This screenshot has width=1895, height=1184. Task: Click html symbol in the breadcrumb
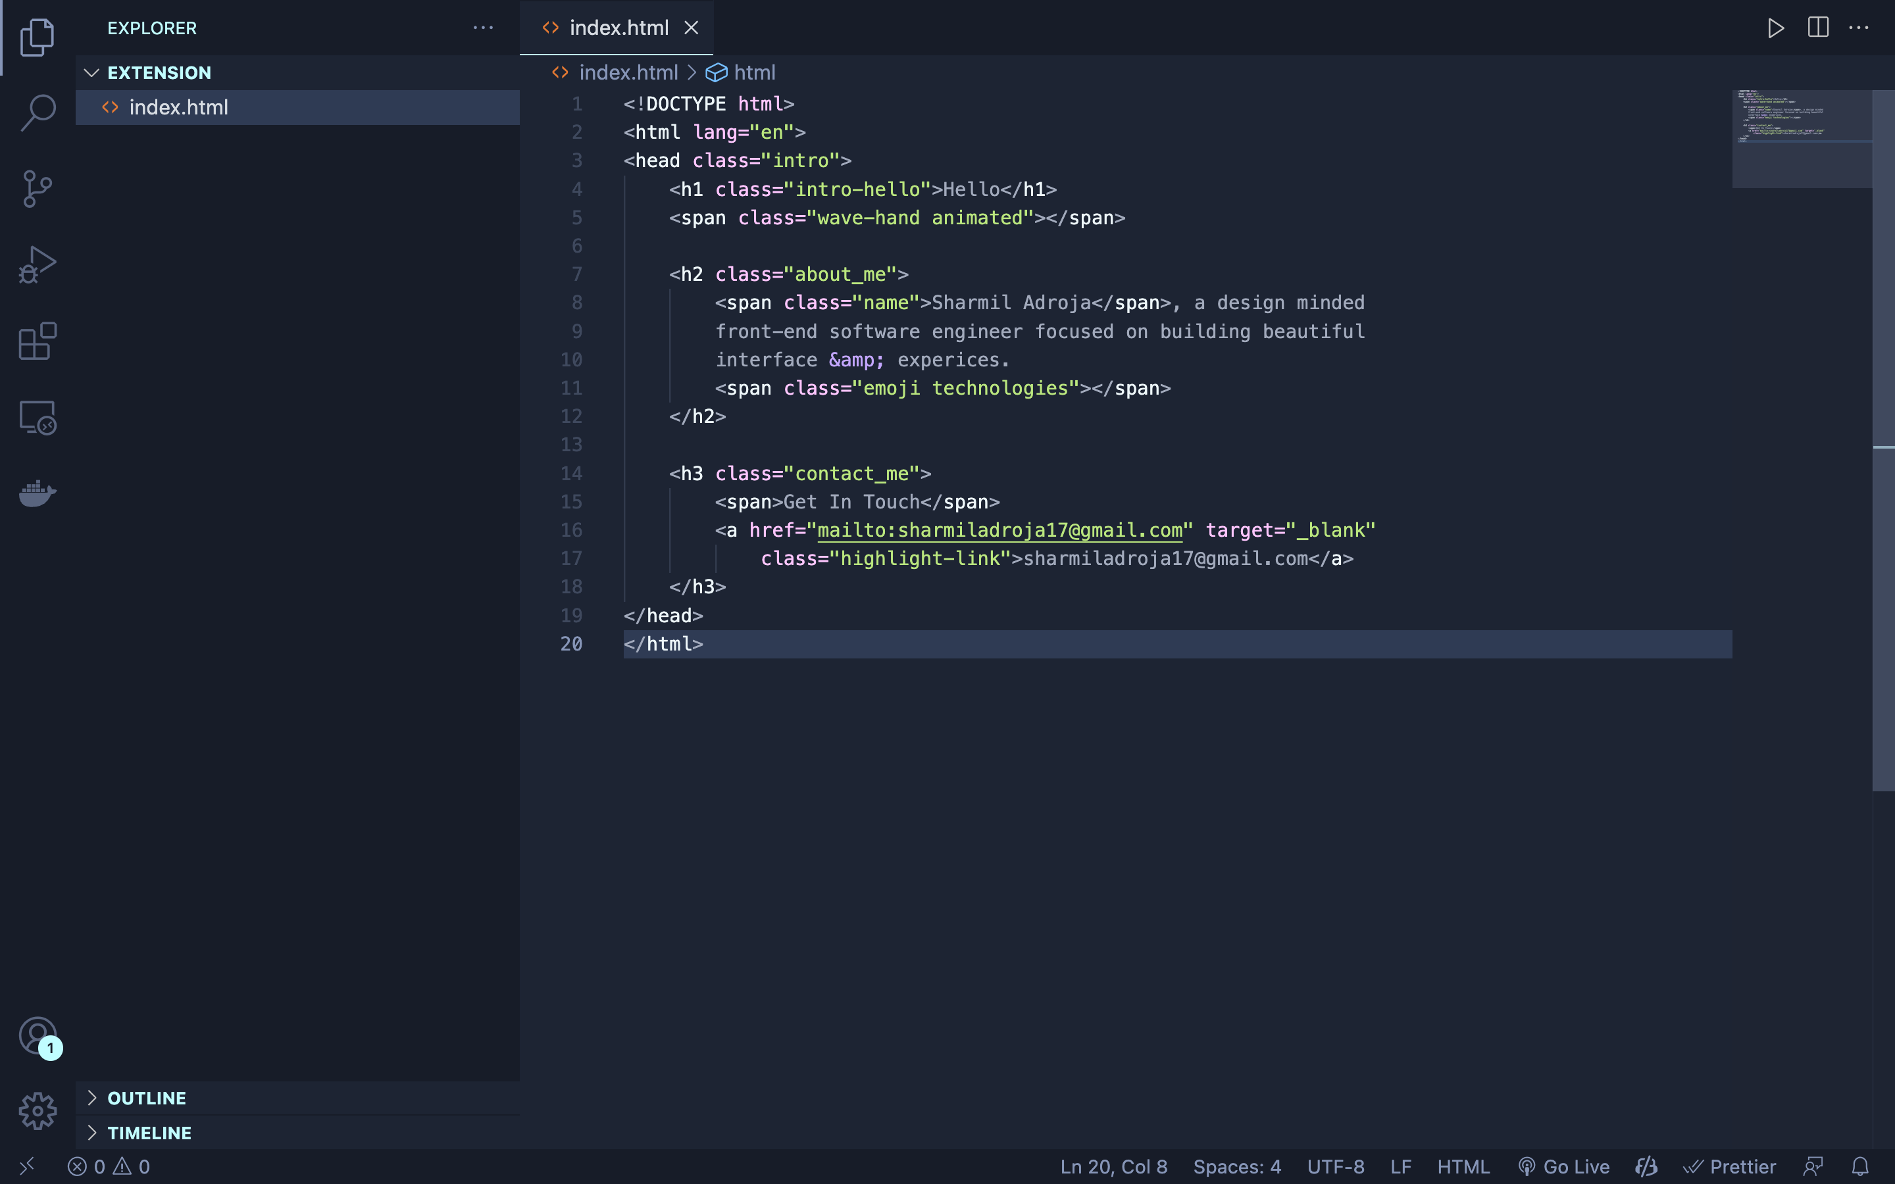click(x=754, y=73)
